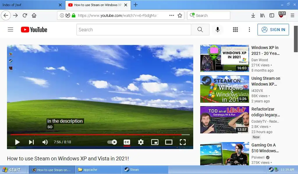Open the YouTube apps grid

tap(235, 30)
